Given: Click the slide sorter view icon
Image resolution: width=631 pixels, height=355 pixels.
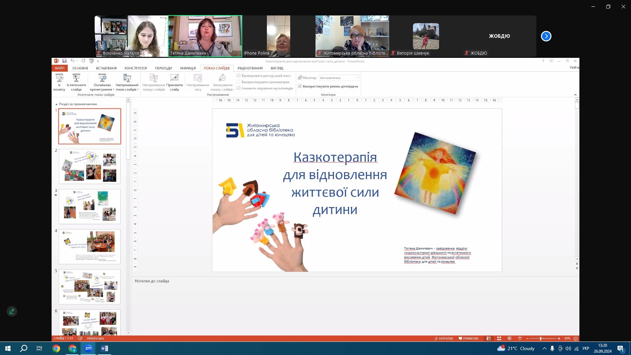Looking at the screenshot, I should point(499,338).
